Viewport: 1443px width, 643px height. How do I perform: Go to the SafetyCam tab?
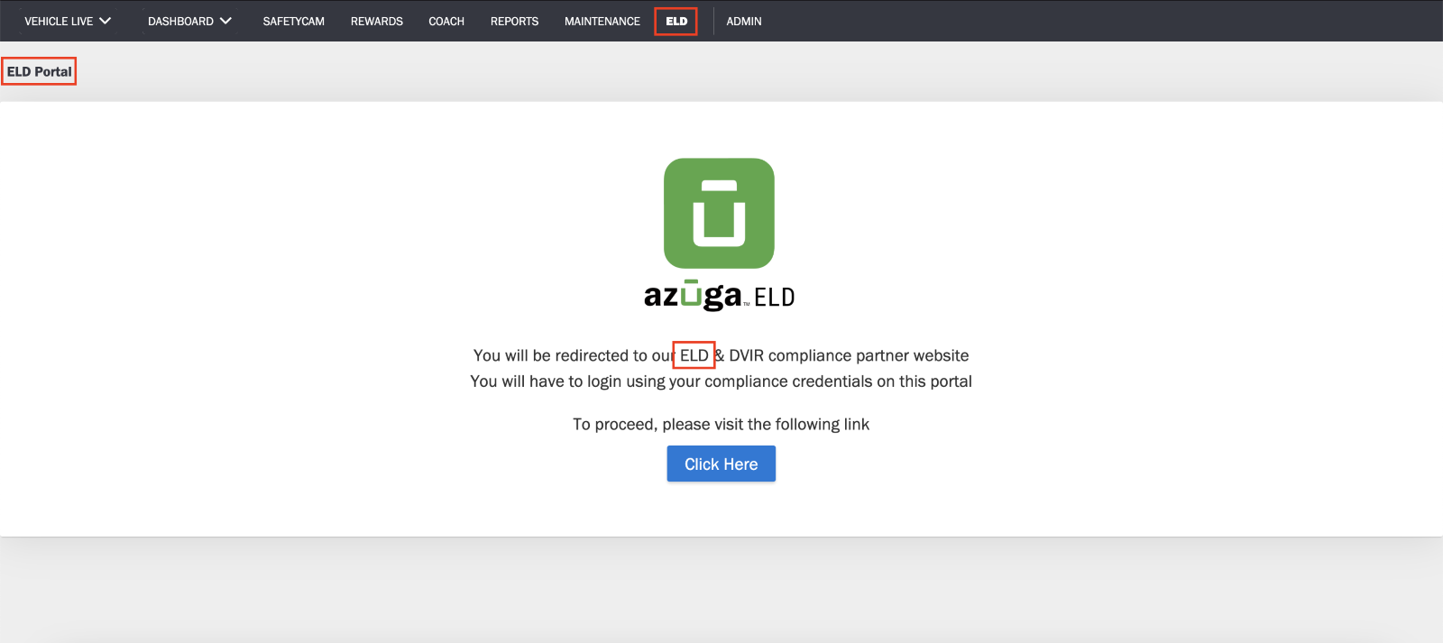coord(293,21)
